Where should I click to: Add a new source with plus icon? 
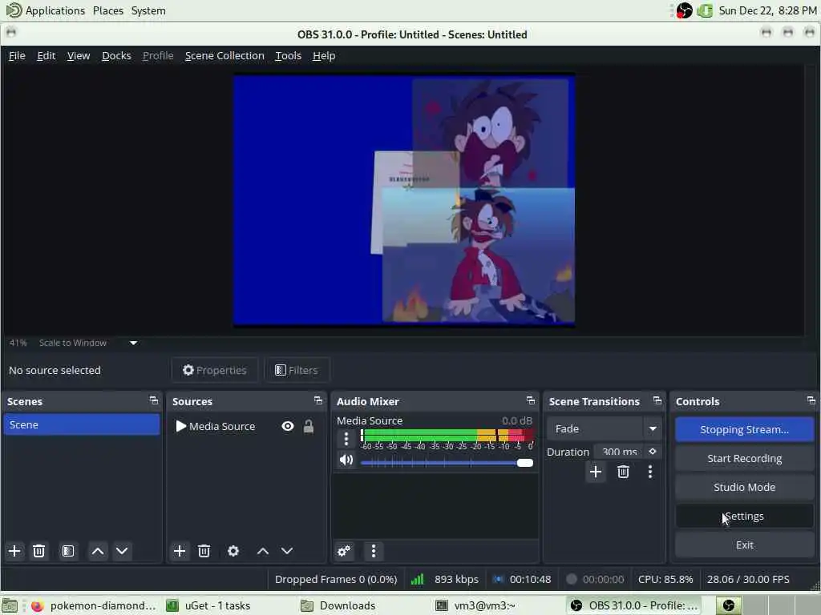(179, 551)
